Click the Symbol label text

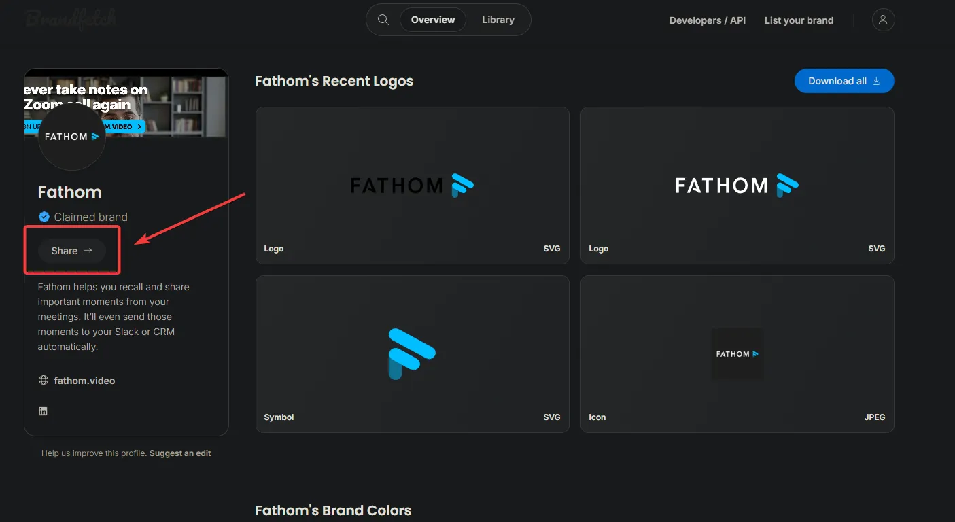pos(279,417)
